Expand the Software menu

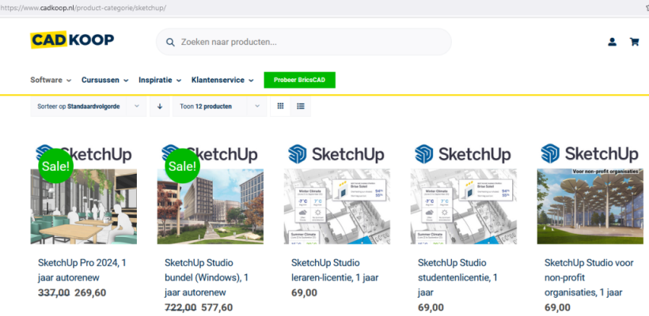51,80
